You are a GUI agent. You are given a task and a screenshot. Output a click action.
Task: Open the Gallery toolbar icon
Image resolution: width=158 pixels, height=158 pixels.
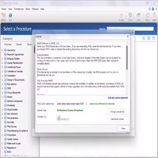pyautogui.click(x=155, y=17)
